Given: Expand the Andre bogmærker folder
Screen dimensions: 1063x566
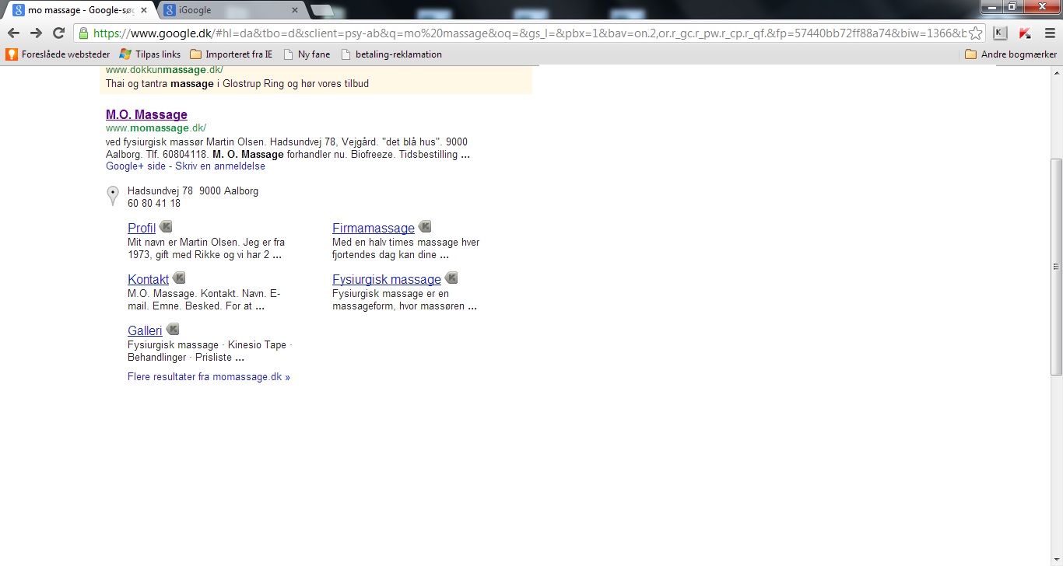Looking at the screenshot, I should click(x=1010, y=54).
